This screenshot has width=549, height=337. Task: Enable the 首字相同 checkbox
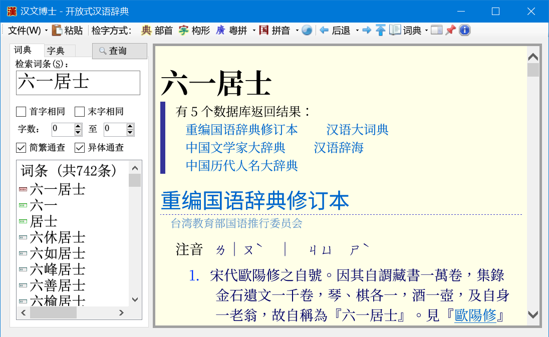point(21,112)
